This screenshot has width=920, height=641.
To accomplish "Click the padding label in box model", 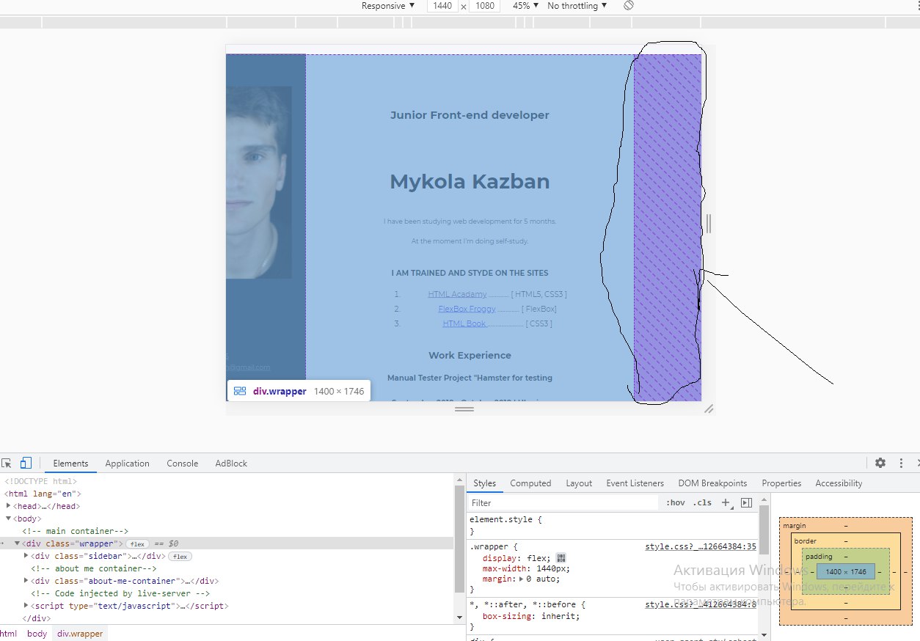I will tap(819, 557).
